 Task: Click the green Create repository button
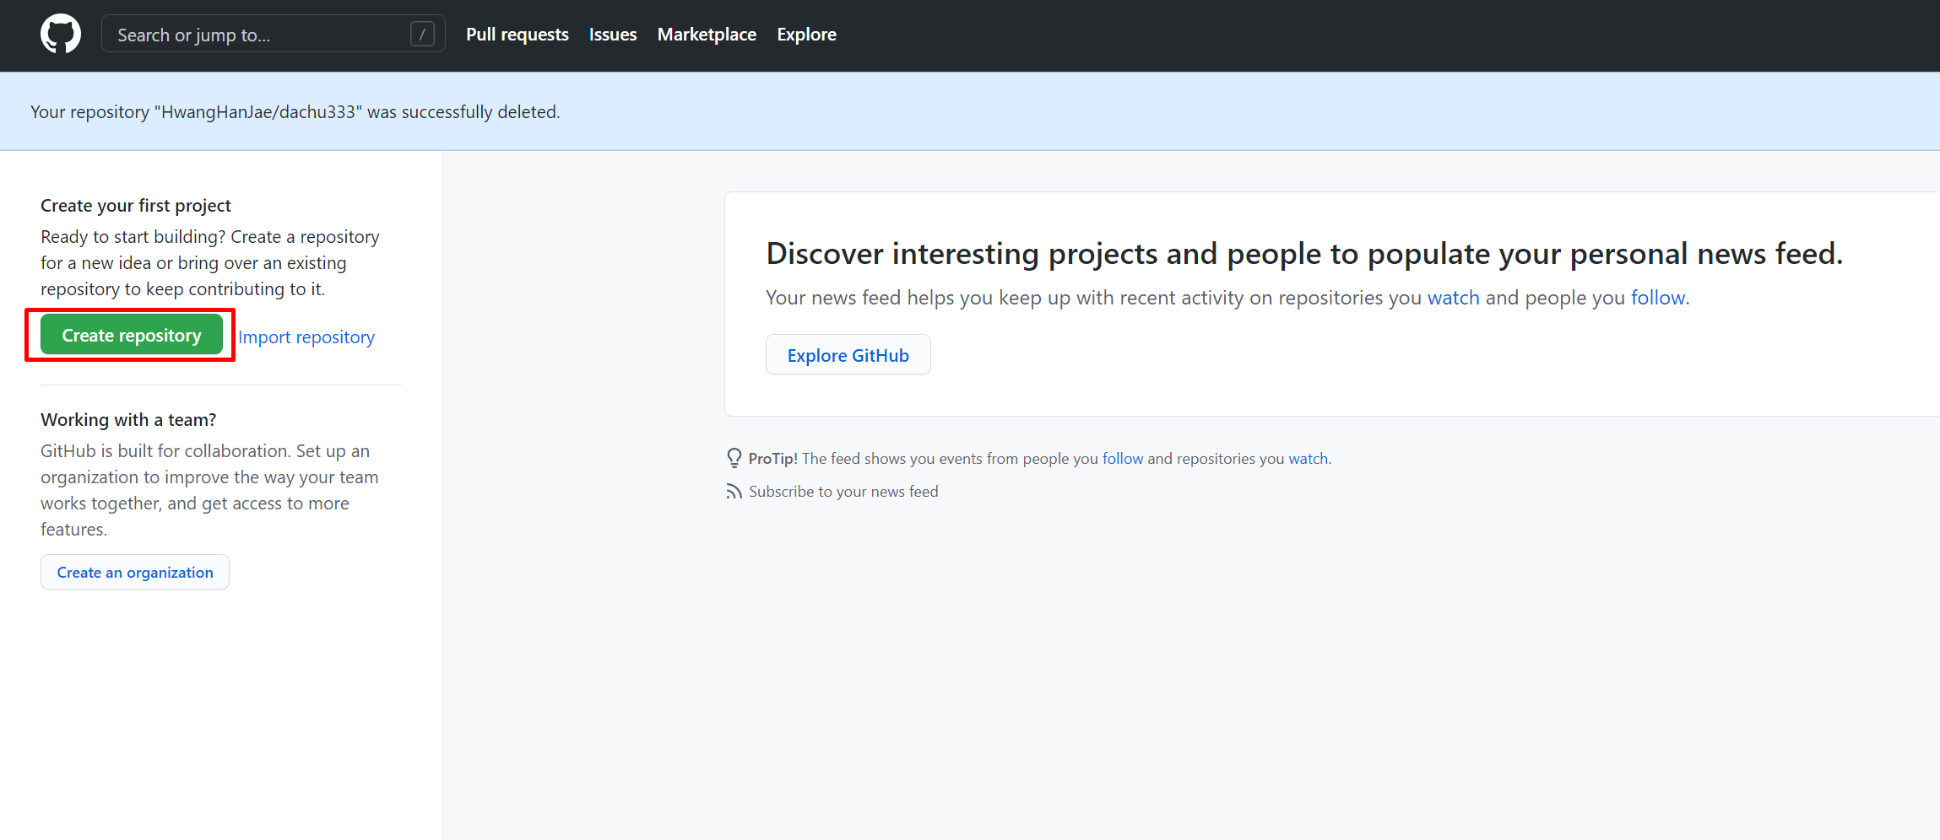click(x=132, y=336)
